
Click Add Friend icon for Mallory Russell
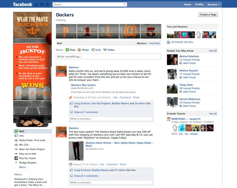coord(181,77)
